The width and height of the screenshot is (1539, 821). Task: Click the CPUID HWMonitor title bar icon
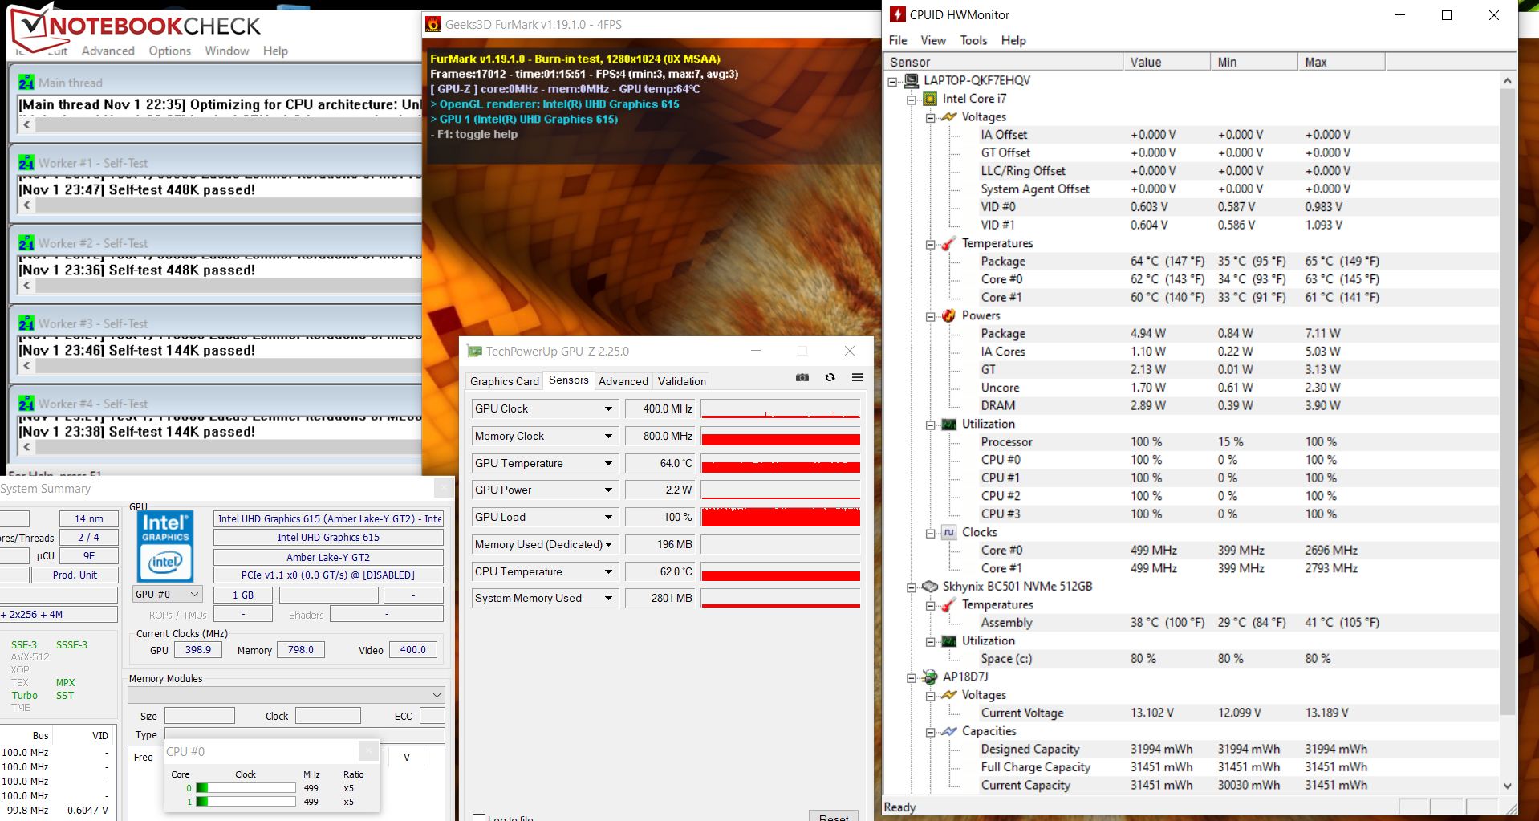click(898, 14)
